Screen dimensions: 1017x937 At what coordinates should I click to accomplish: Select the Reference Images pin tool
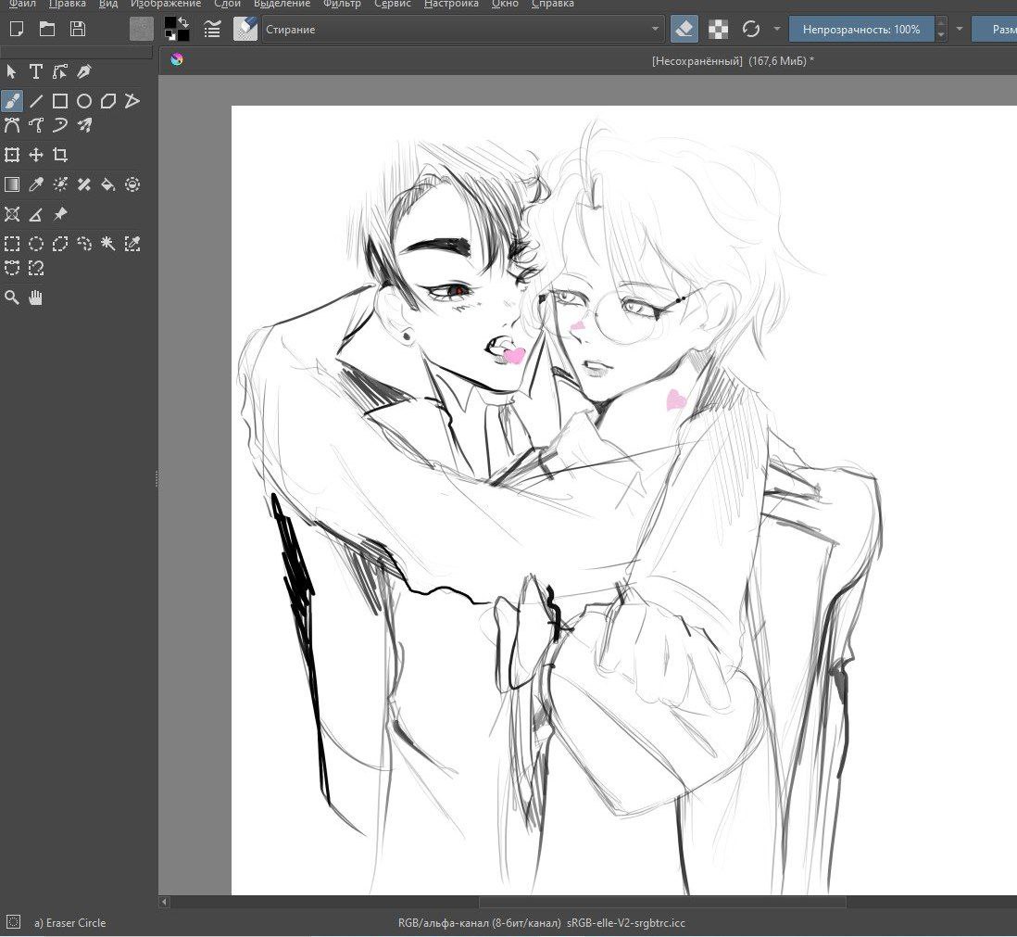59,214
